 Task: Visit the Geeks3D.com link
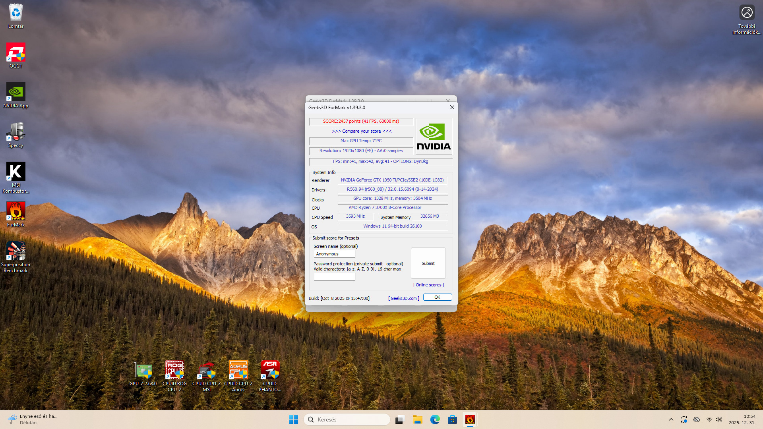403,298
